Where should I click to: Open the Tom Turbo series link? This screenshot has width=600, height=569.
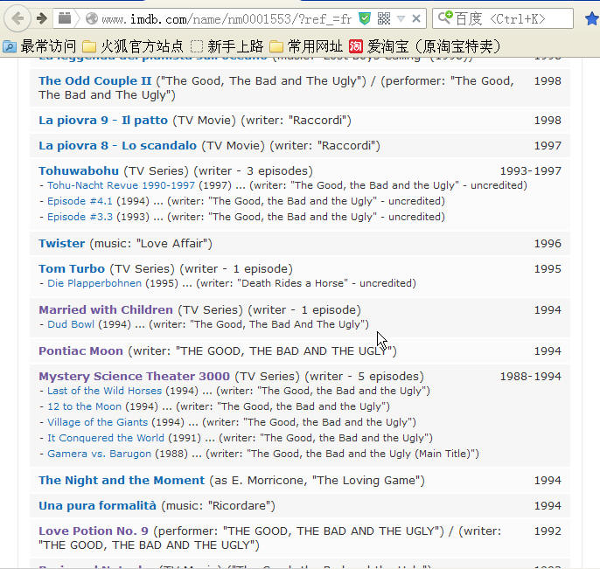coord(72,268)
